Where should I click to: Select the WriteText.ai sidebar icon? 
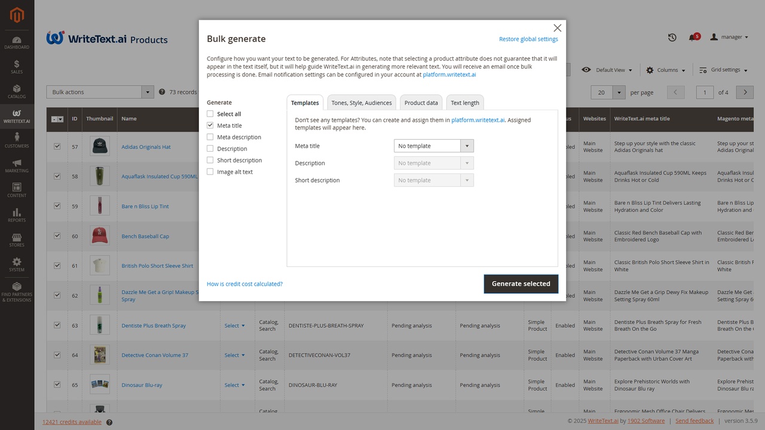16,115
